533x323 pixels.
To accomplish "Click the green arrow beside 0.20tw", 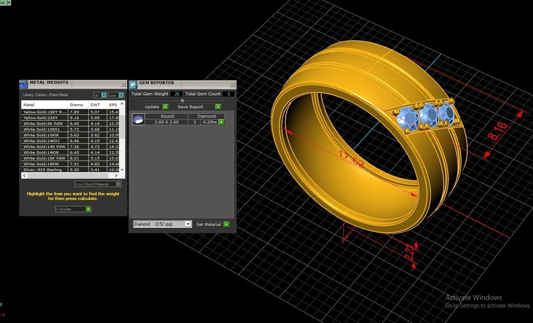I will 222,122.
